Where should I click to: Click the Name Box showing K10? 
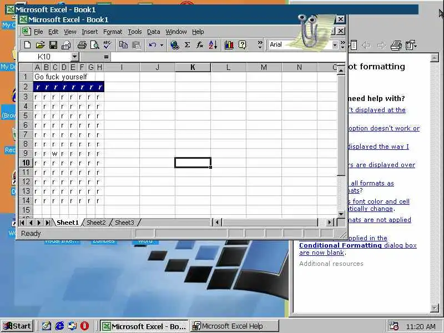click(44, 57)
